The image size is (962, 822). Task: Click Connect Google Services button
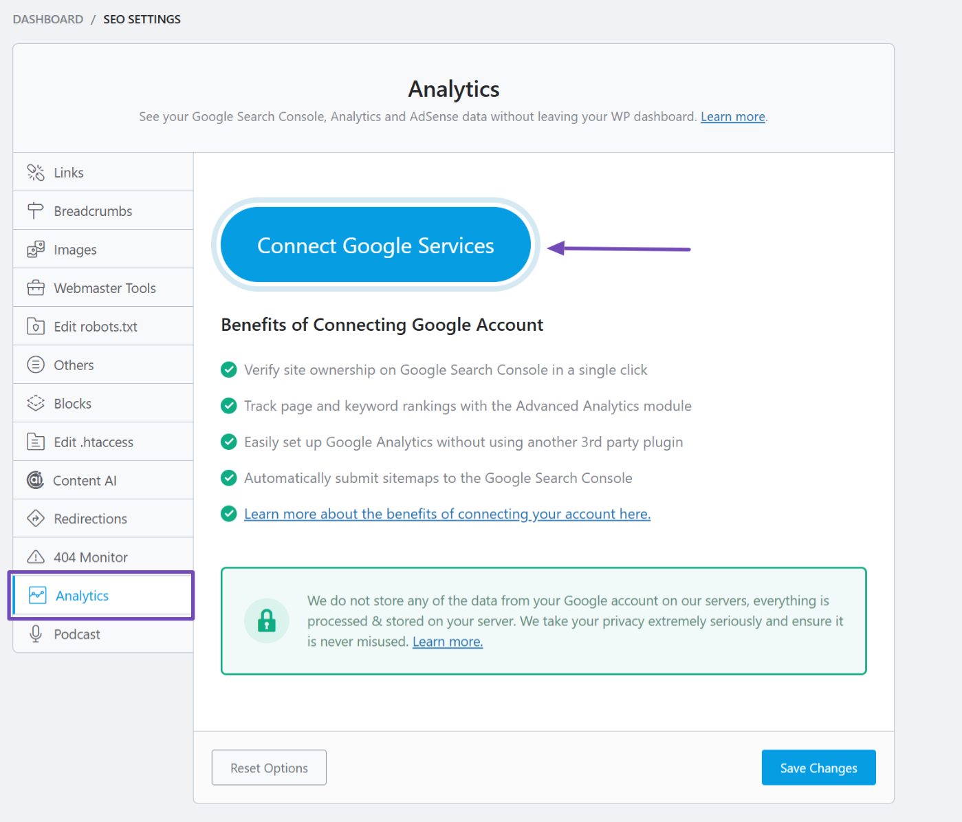375,245
